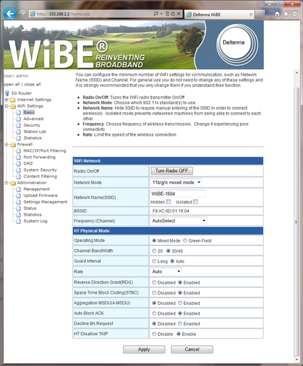
Task: Apply the WiFi settings
Action: [144, 350]
